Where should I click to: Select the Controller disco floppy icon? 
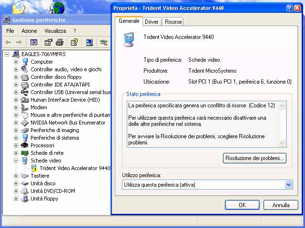point(25,77)
